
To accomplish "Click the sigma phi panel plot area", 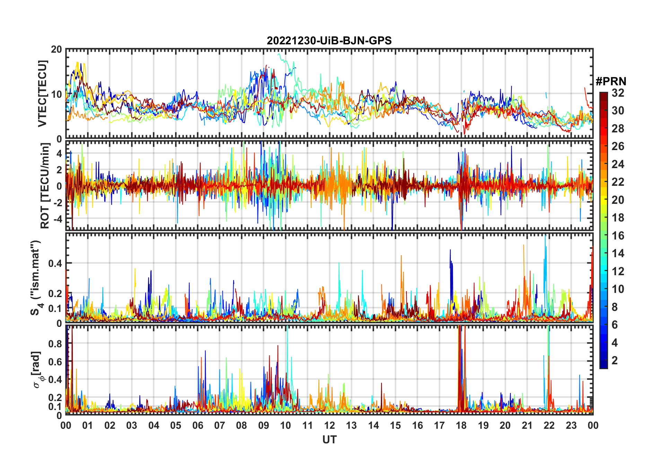I will pyautogui.click(x=329, y=369).
